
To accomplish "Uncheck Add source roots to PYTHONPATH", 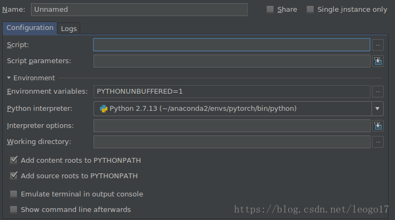I will tap(13, 176).
